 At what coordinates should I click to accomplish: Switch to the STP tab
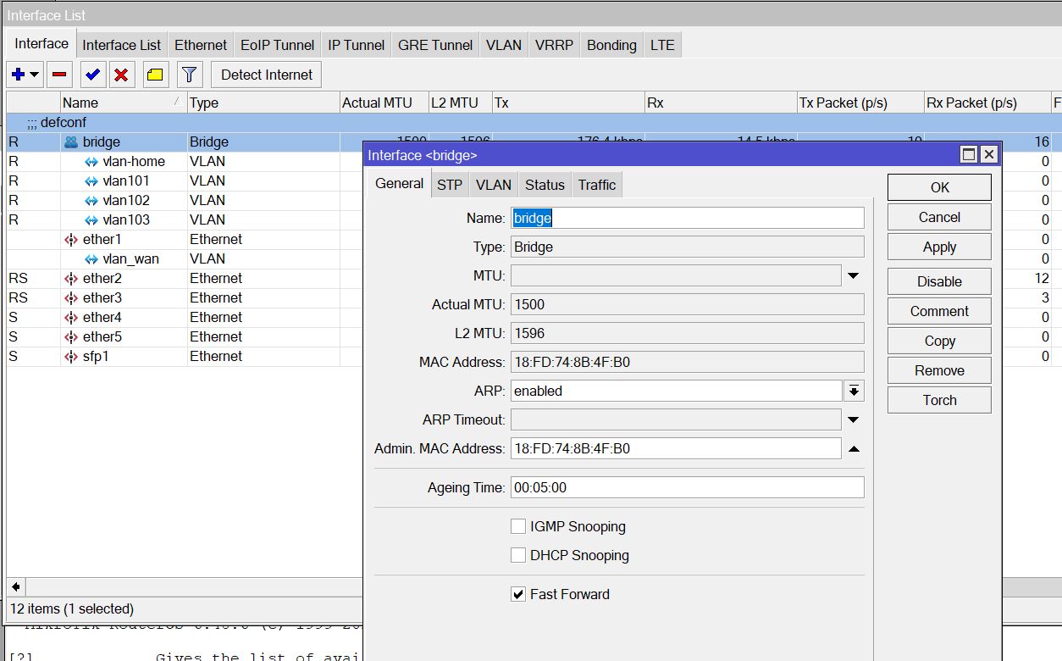450,185
